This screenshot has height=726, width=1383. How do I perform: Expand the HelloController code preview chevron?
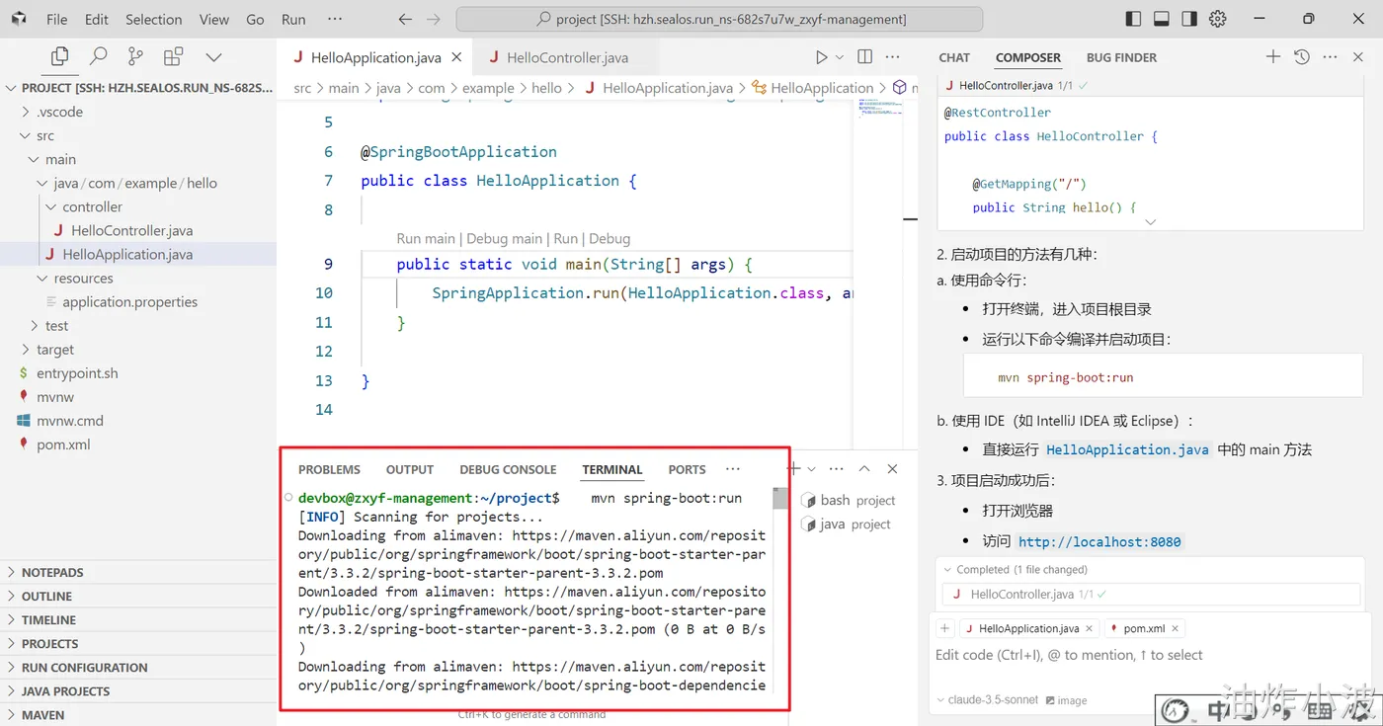(x=1150, y=222)
